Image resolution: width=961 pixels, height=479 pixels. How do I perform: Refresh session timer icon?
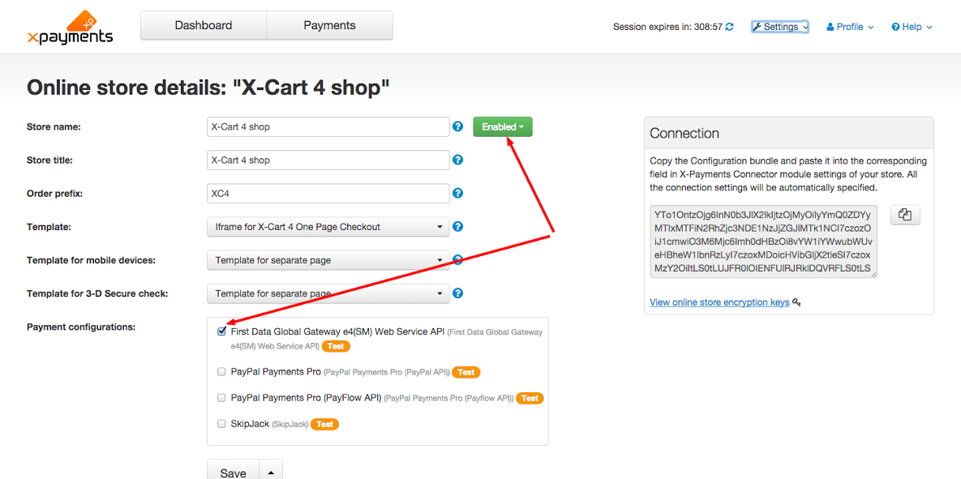click(x=729, y=27)
